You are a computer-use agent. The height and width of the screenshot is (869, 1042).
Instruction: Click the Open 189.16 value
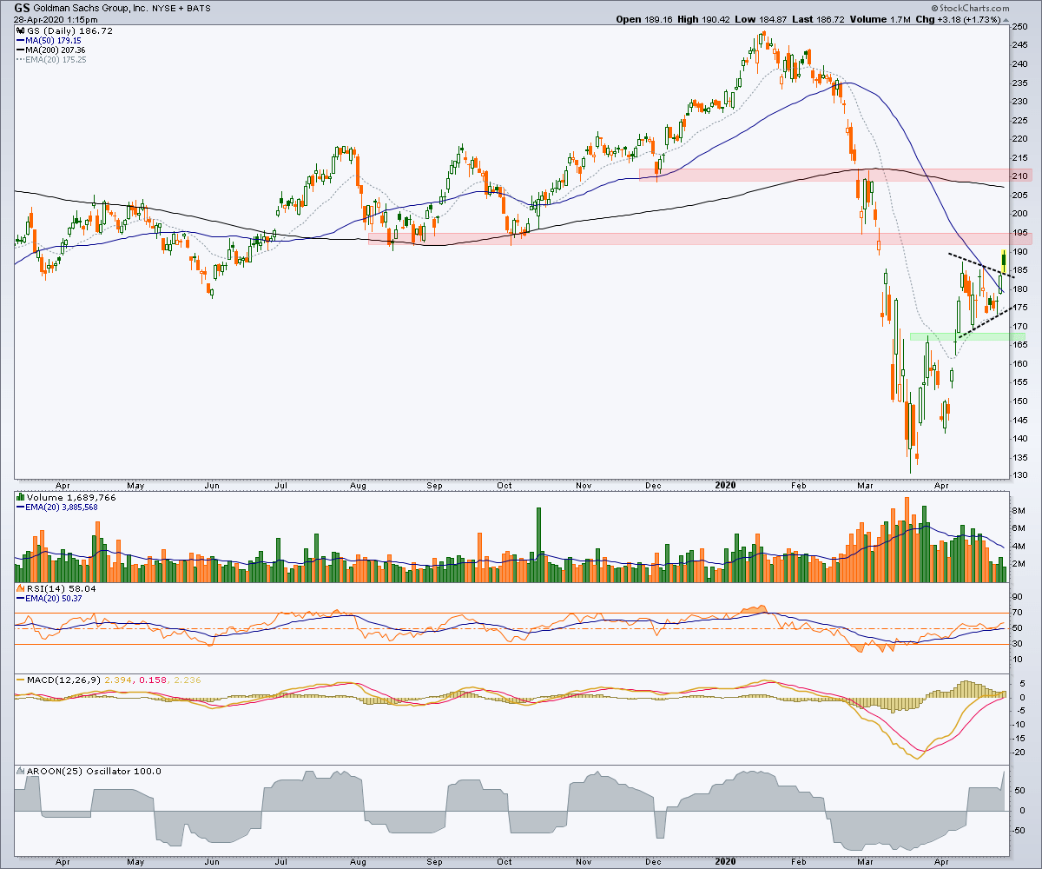[x=646, y=18]
